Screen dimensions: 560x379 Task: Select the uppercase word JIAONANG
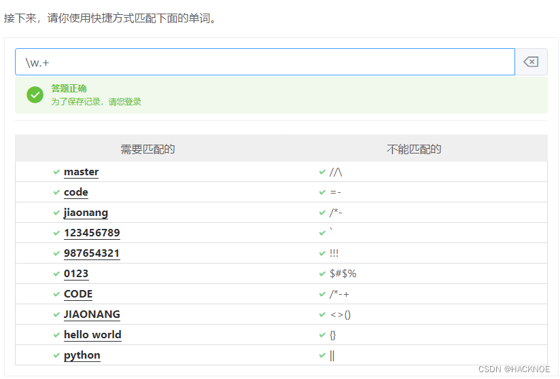pyautogui.click(x=92, y=314)
